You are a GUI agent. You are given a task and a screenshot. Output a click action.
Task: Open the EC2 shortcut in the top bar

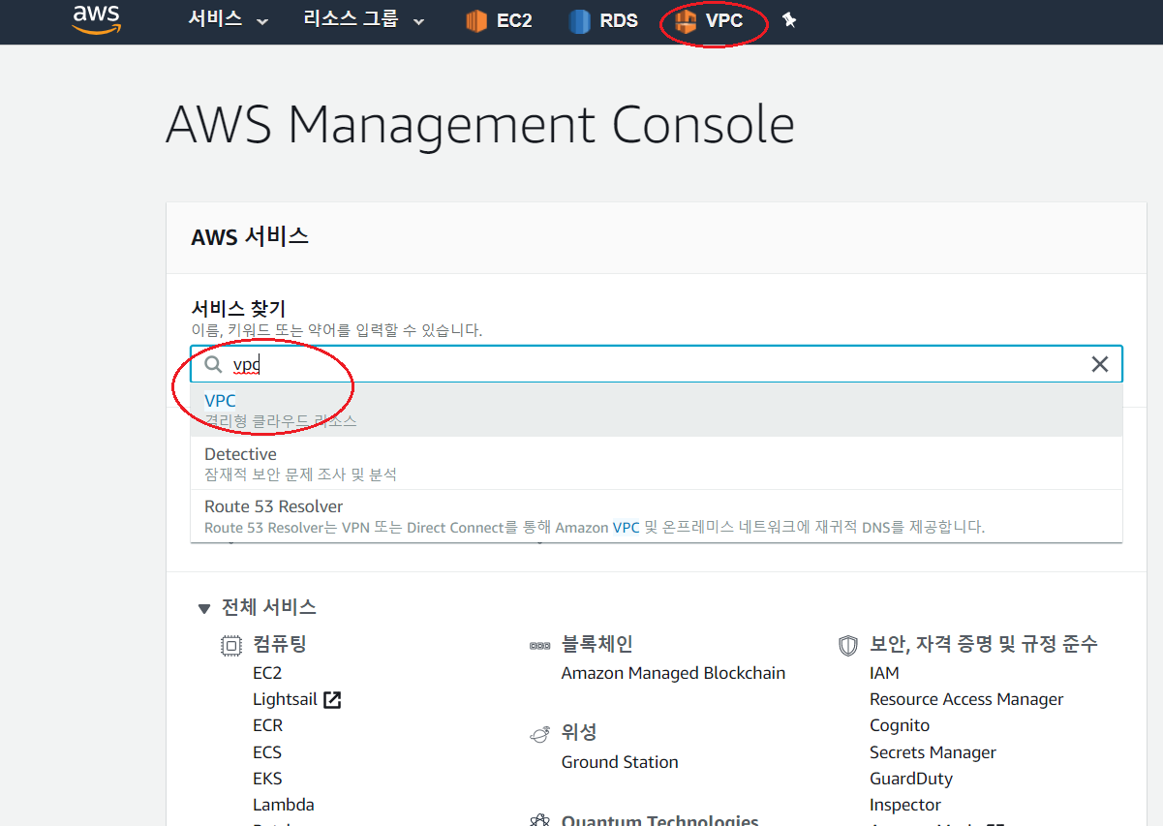(x=499, y=20)
